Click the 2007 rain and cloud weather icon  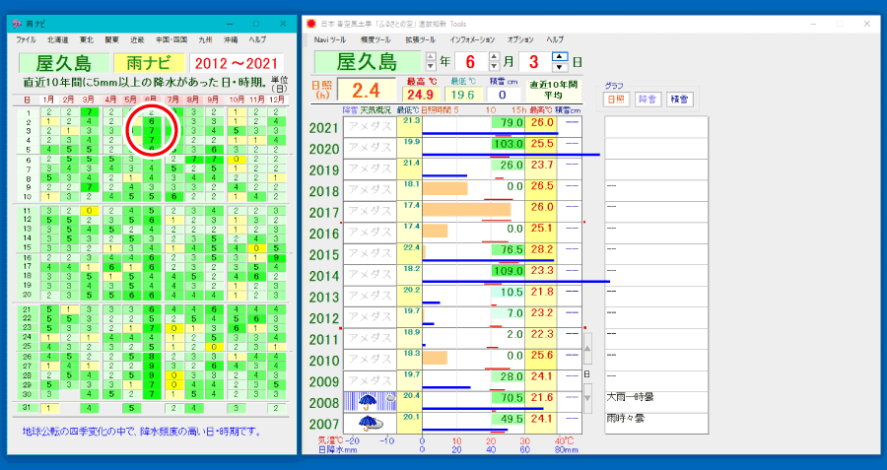coord(370,423)
